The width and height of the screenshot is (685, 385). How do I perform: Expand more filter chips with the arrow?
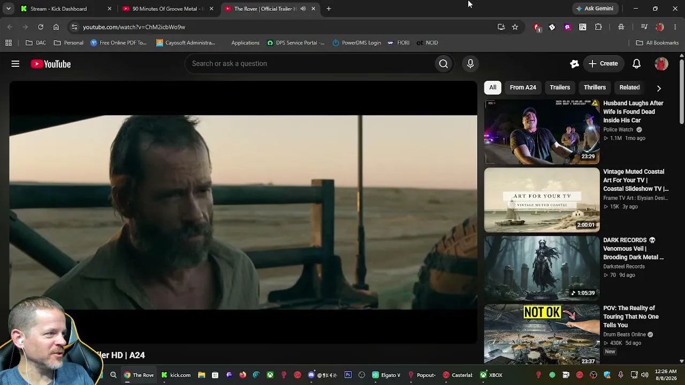pyautogui.click(x=659, y=88)
